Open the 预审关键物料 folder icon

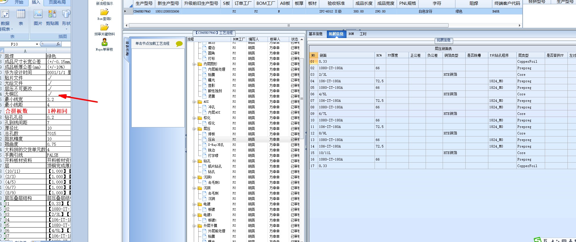pyautogui.click(x=104, y=28)
